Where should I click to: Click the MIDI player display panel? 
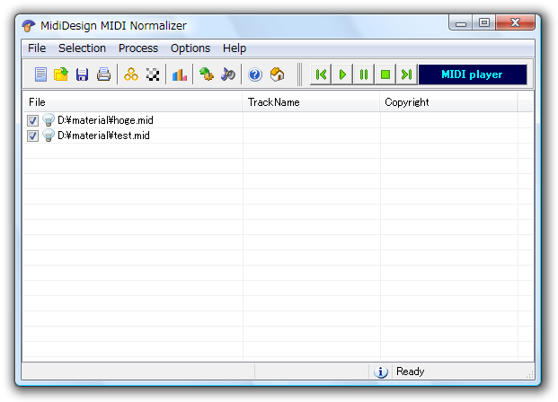(x=473, y=74)
